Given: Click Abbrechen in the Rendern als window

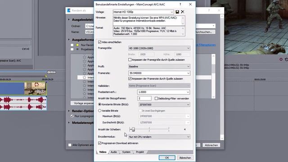Looking at the screenshot, I should [x=211, y=145].
